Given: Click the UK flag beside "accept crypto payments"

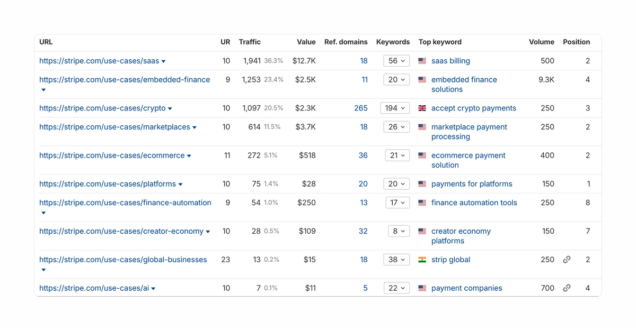Looking at the screenshot, I should (x=421, y=108).
